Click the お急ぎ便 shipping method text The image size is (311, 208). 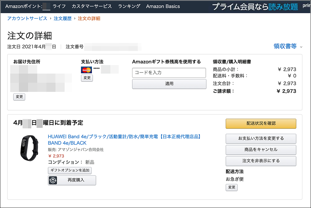235,179
